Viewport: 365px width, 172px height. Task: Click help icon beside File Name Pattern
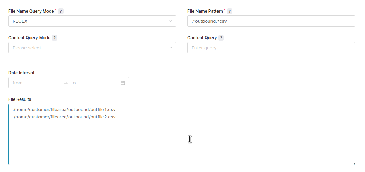pos(230,11)
